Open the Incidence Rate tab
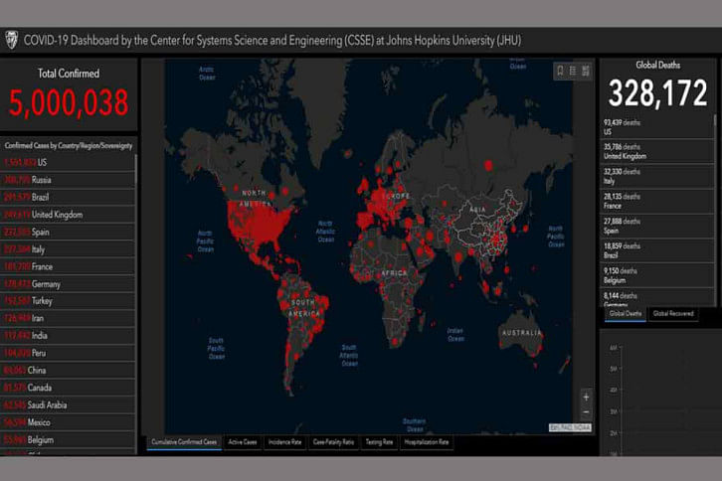The width and height of the screenshot is (722, 481). coord(284,442)
